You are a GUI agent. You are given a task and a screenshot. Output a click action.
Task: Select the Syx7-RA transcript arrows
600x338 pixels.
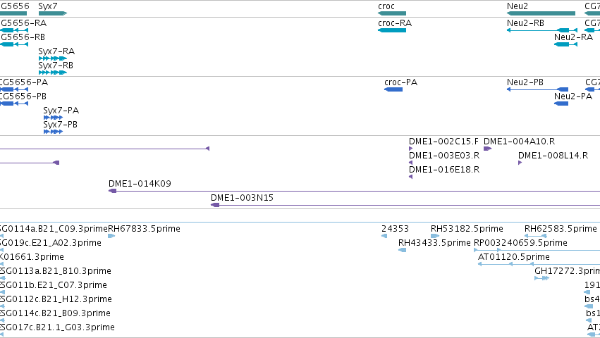tap(53, 58)
